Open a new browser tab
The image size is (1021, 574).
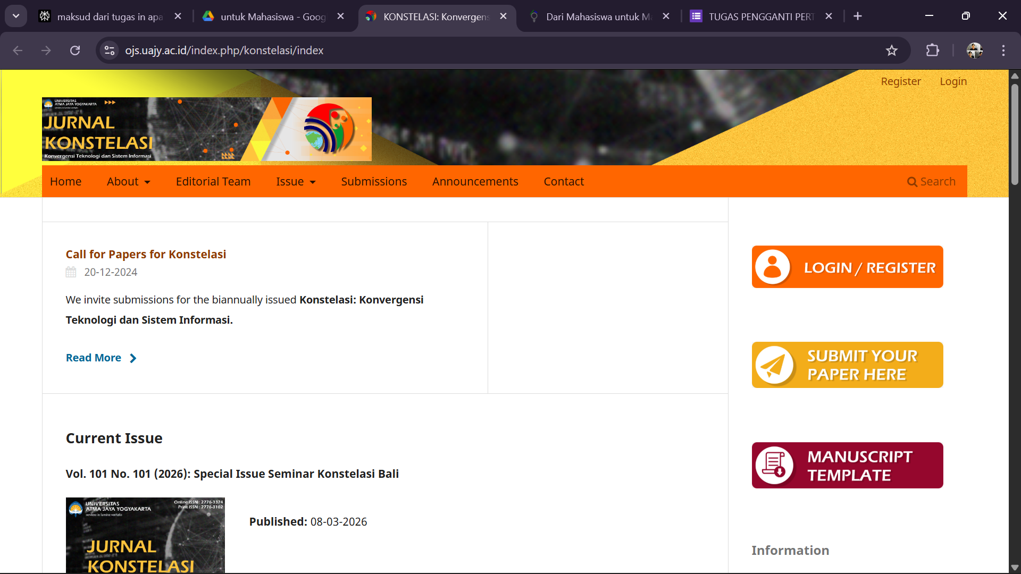pyautogui.click(x=858, y=16)
